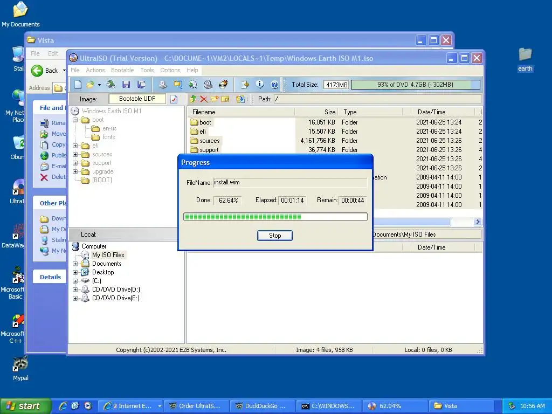The image size is (552, 414).
Task: Click the Start button
Action: 26,406
